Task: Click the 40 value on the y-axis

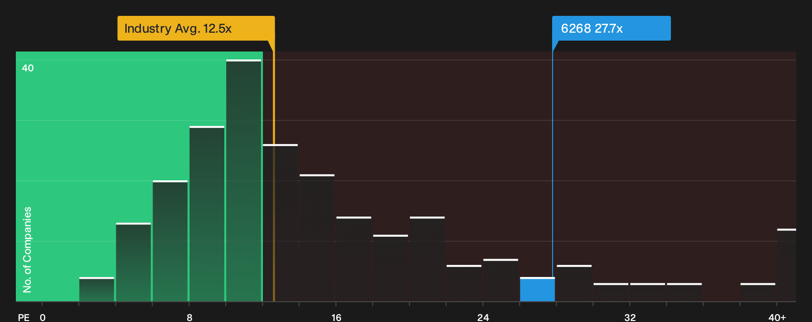Action: coord(28,68)
